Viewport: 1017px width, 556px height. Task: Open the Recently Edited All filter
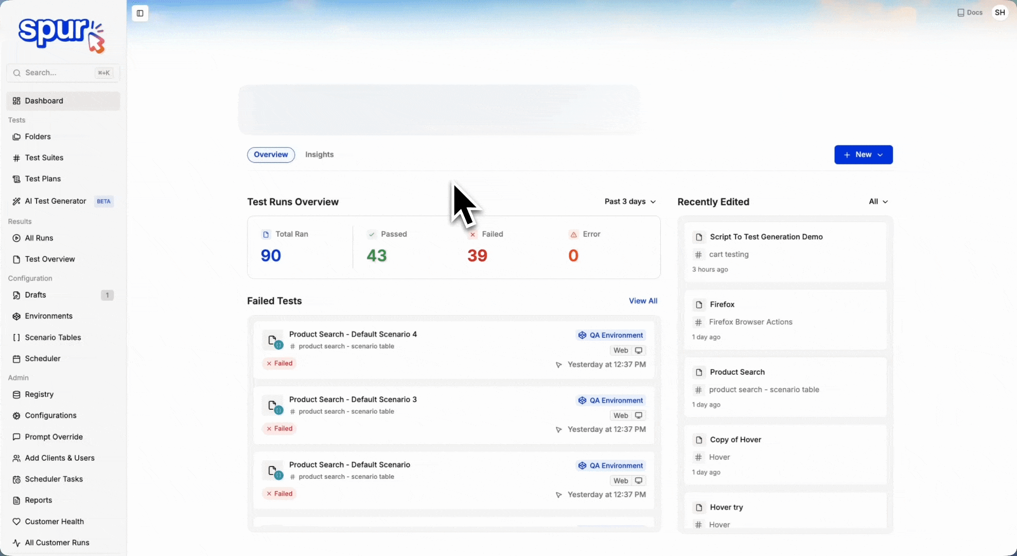pyautogui.click(x=878, y=202)
